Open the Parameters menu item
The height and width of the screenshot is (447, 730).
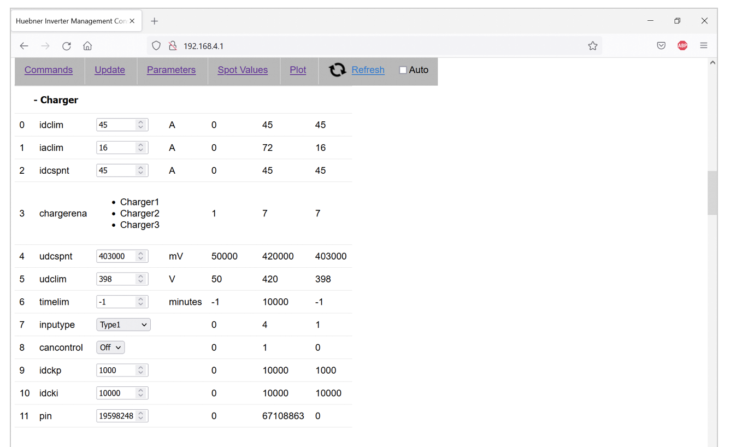tap(171, 70)
